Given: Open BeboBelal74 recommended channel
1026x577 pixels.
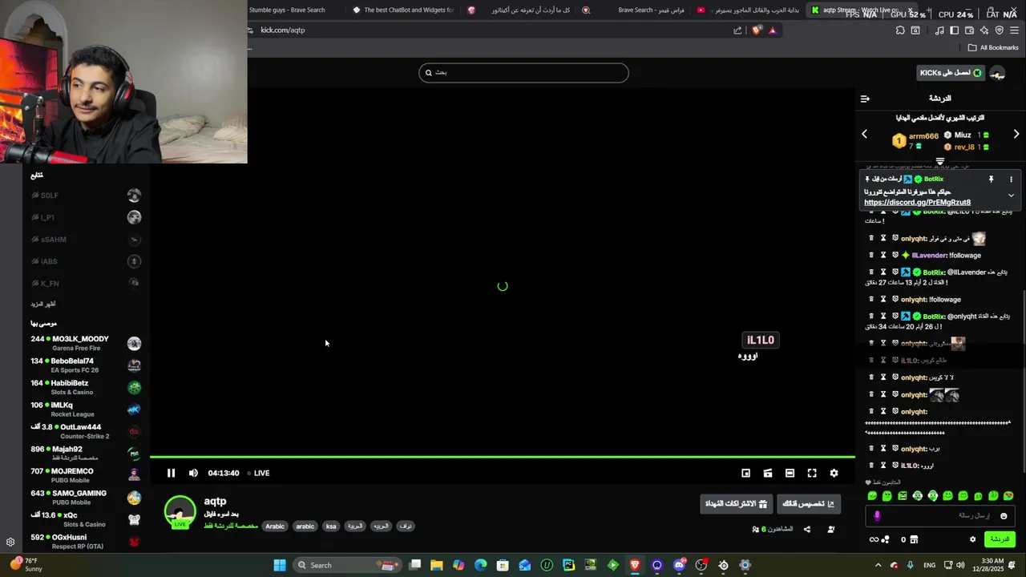Looking at the screenshot, I should point(86,365).
